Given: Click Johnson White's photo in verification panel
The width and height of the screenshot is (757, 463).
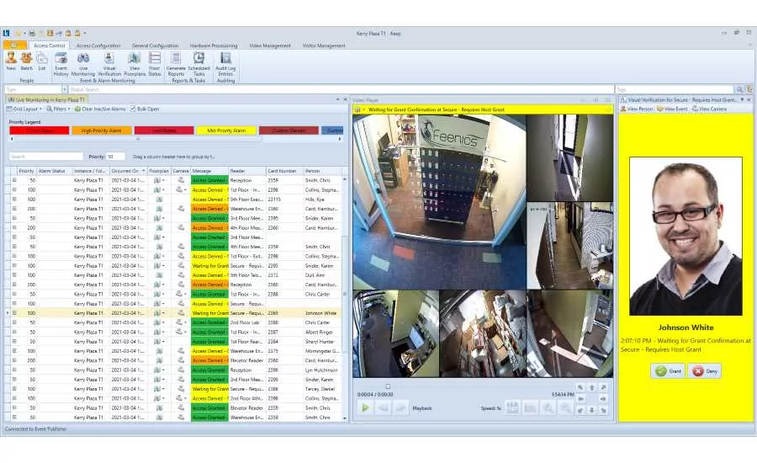Looking at the screenshot, I should (686, 237).
